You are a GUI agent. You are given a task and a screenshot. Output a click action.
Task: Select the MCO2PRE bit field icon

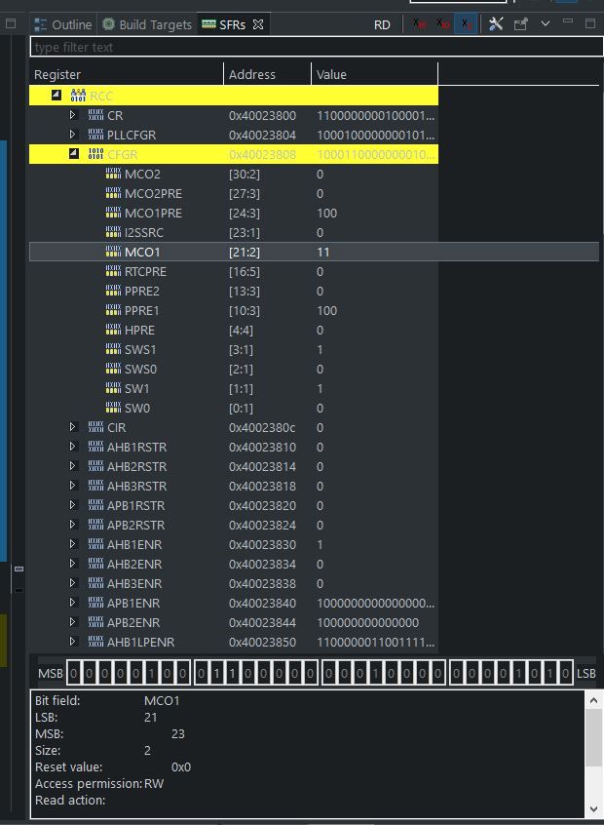pos(113,192)
